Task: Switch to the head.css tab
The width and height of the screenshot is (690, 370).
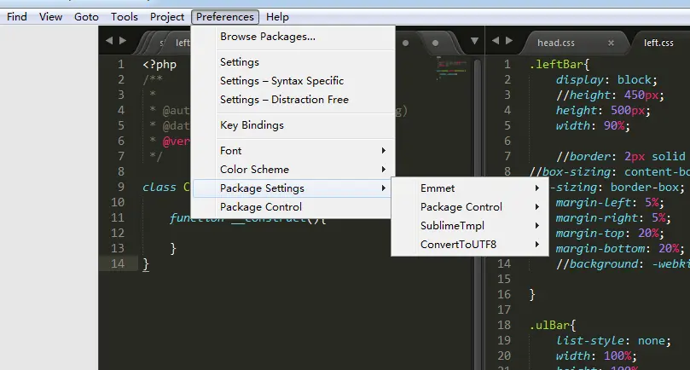Action: click(556, 43)
